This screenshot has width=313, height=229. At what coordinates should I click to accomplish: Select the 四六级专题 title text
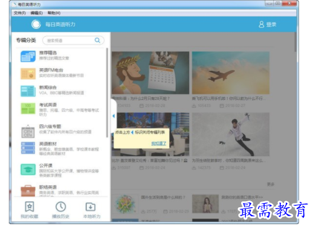coord(50,126)
